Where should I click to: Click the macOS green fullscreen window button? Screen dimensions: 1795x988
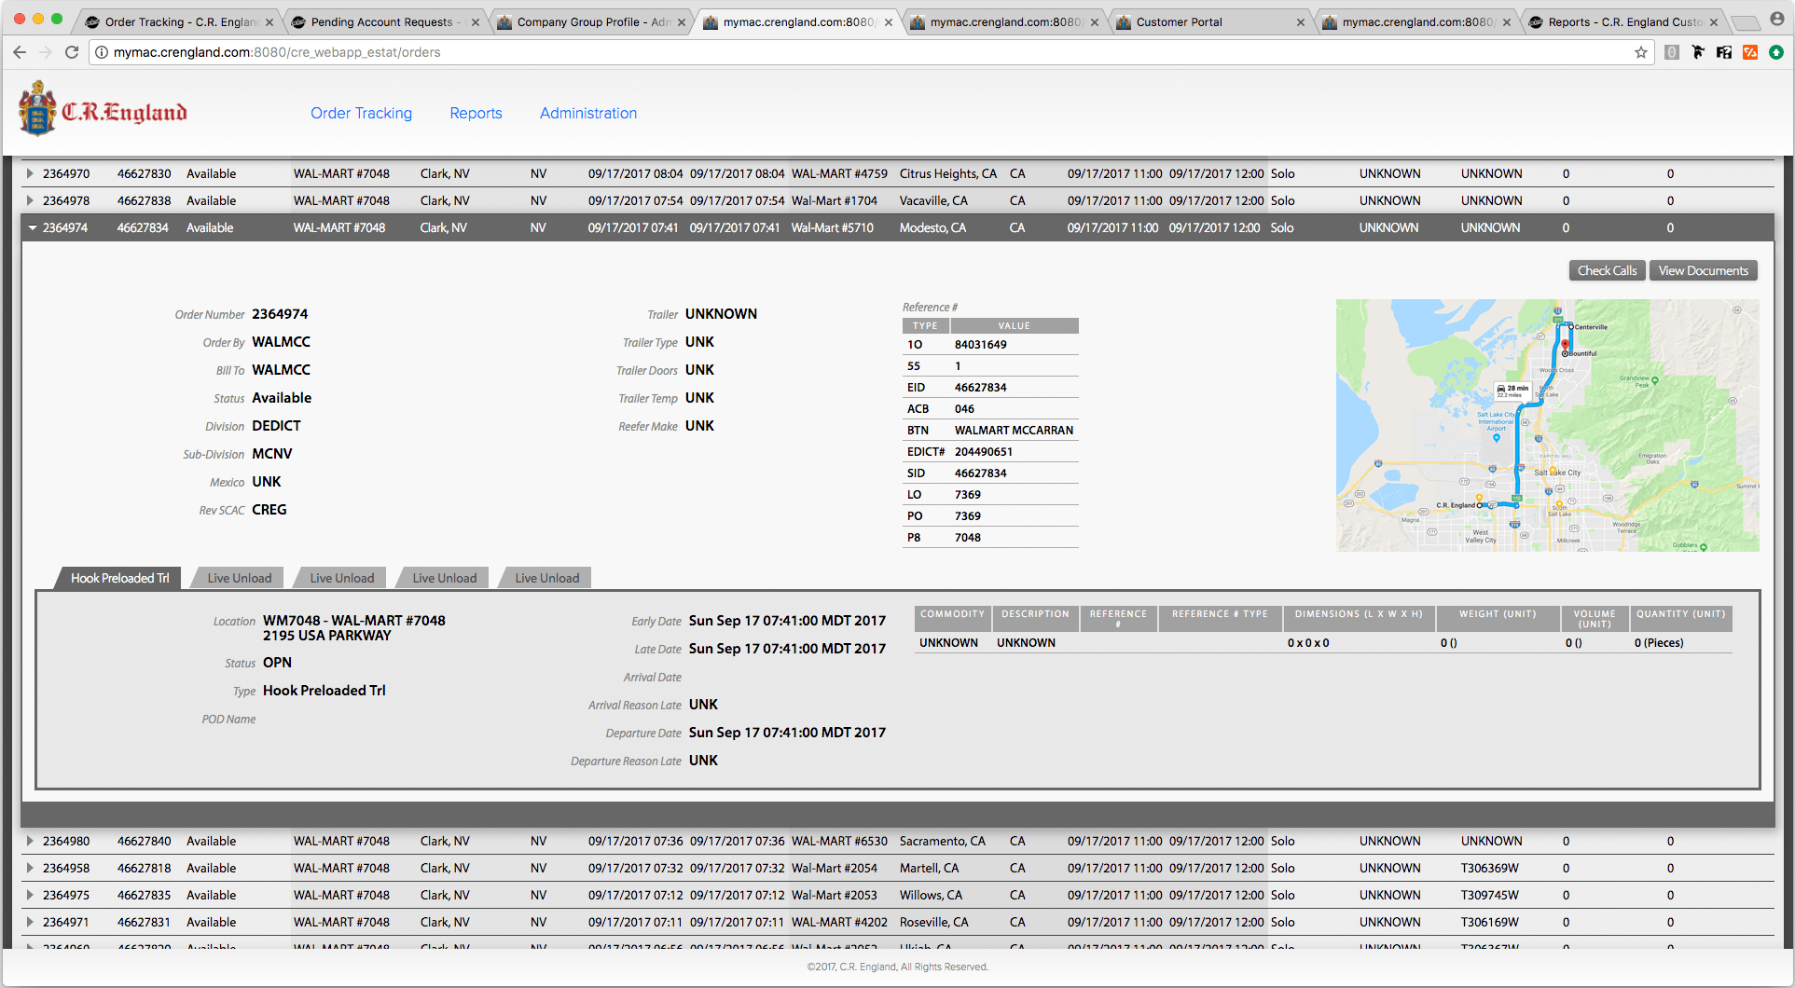[57, 19]
